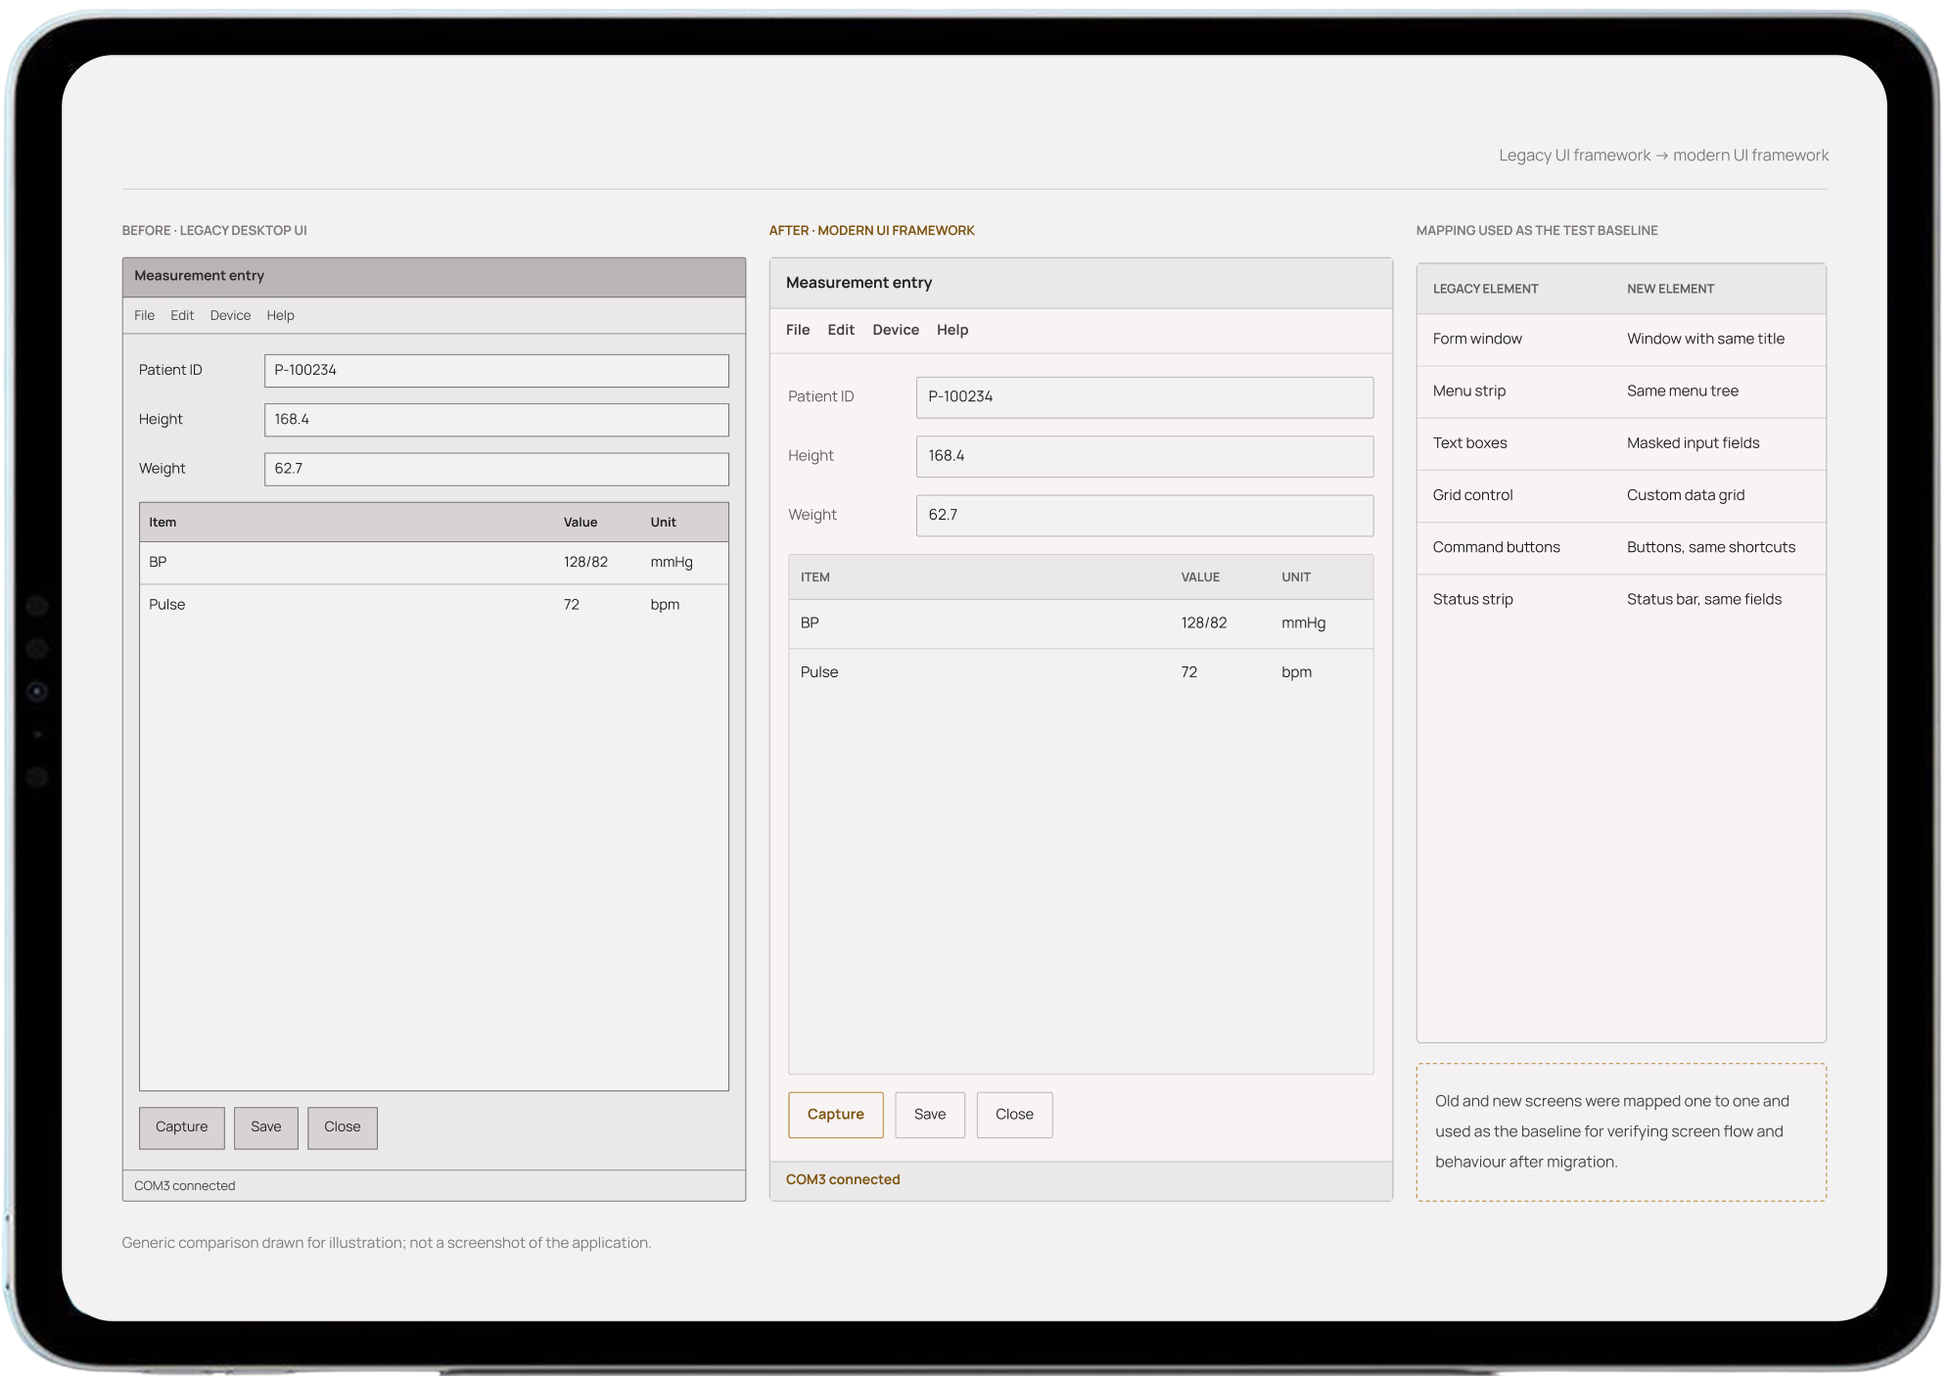Click legacy Height text box
This screenshot has height=1377, width=1950.
(496, 420)
